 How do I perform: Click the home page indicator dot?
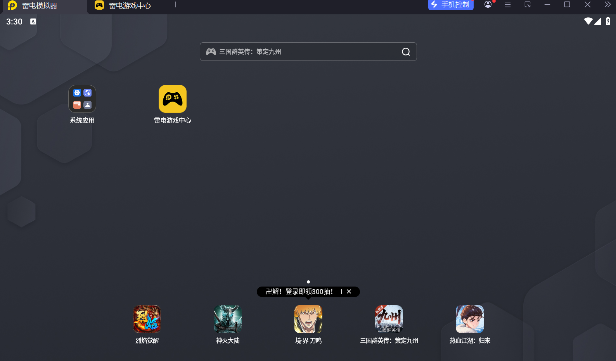pyautogui.click(x=308, y=282)
